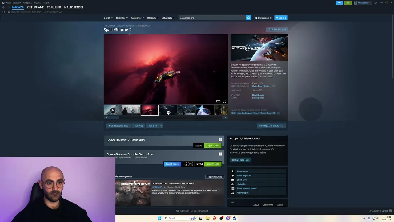Open the KÜTÜPHANE tab

tap(35, 7)
